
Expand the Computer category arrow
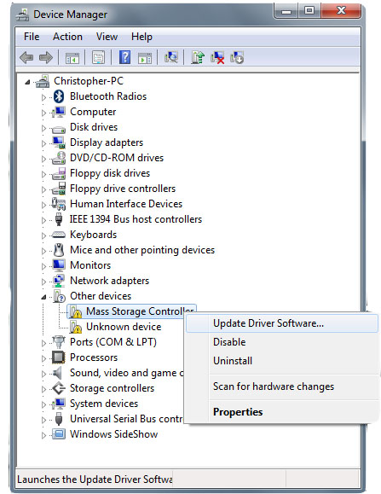(x=43, y=113)
